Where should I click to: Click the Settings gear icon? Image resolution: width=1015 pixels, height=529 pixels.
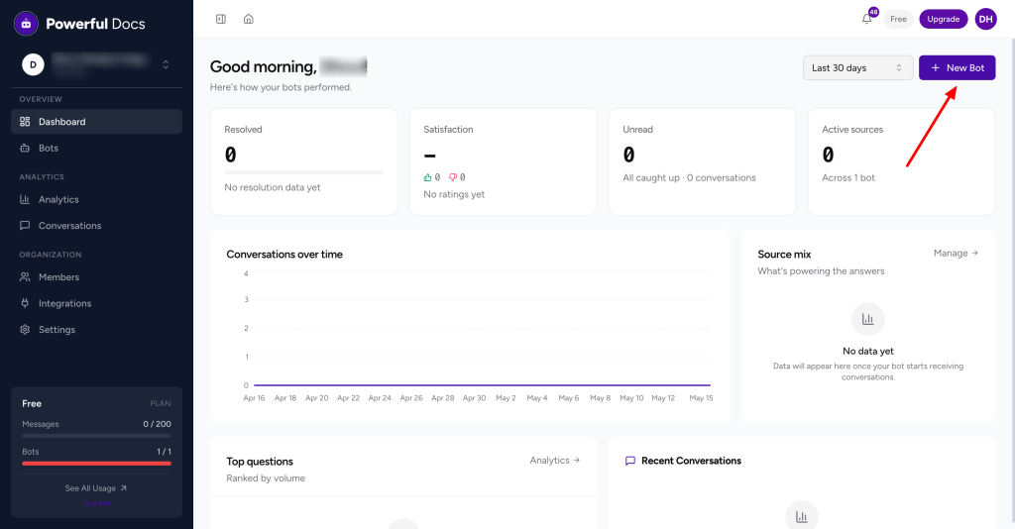pyautogui.click(x=25, y=329)
